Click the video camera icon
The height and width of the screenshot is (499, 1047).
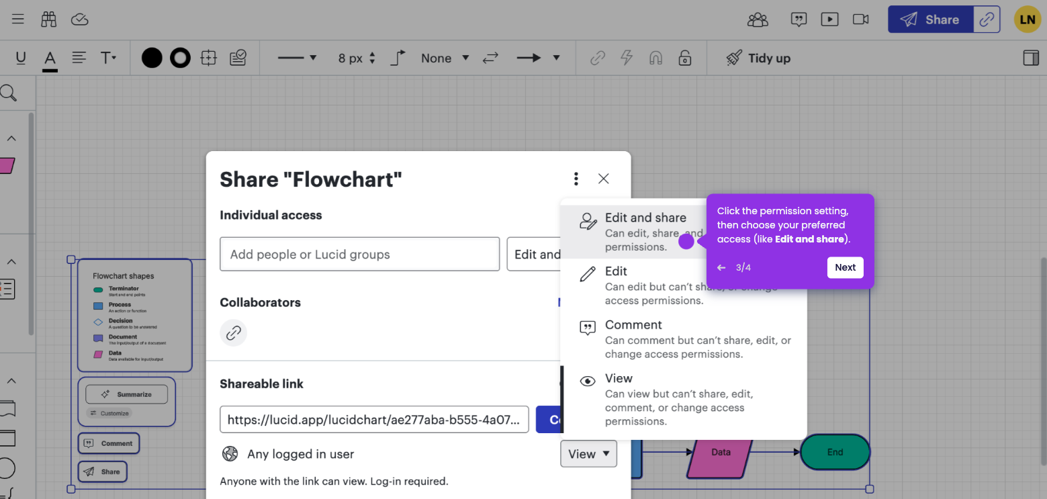861,19
